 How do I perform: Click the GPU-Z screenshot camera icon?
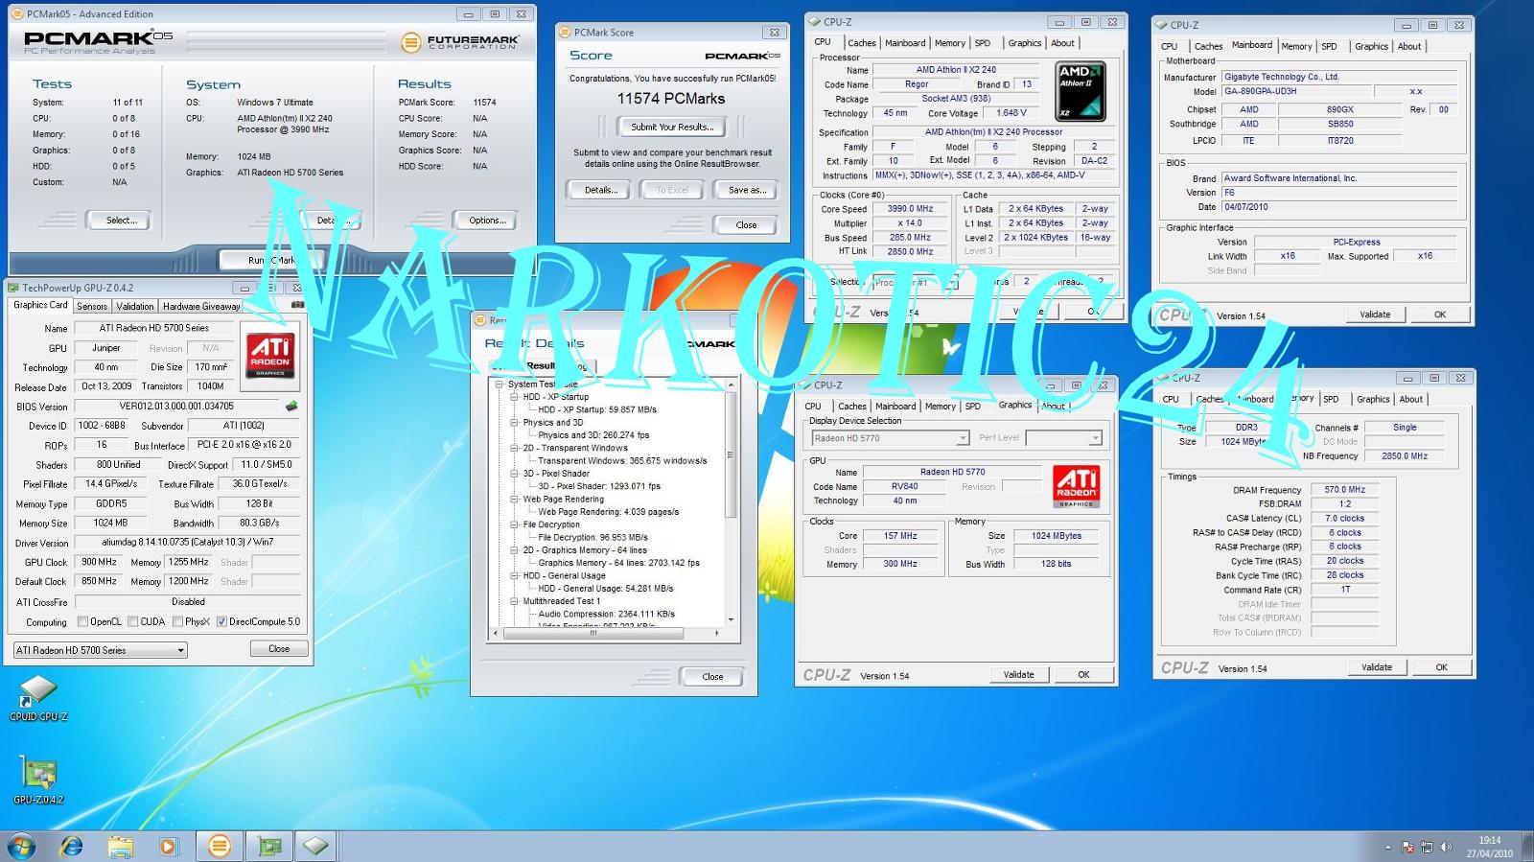click(297, 305)
